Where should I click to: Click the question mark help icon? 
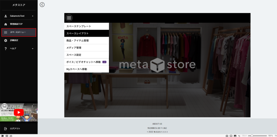6,49
